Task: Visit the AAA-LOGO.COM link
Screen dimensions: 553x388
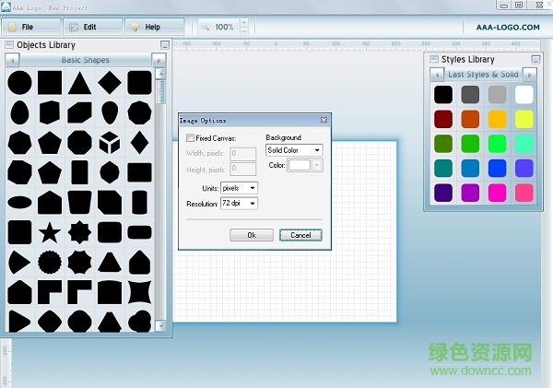Action: click(x=508, y=28)
